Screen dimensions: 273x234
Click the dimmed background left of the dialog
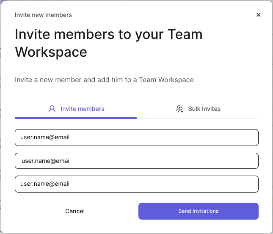tap(0, 127)
